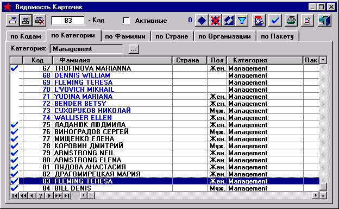
Task: Click the Код input field showing 83
Action: 68,21
